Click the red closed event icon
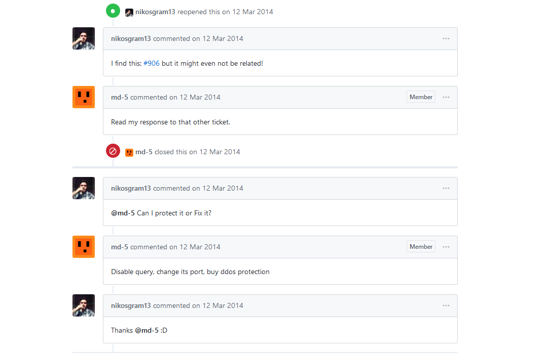This screenshot has width=551, height=358. coord(113,151)
